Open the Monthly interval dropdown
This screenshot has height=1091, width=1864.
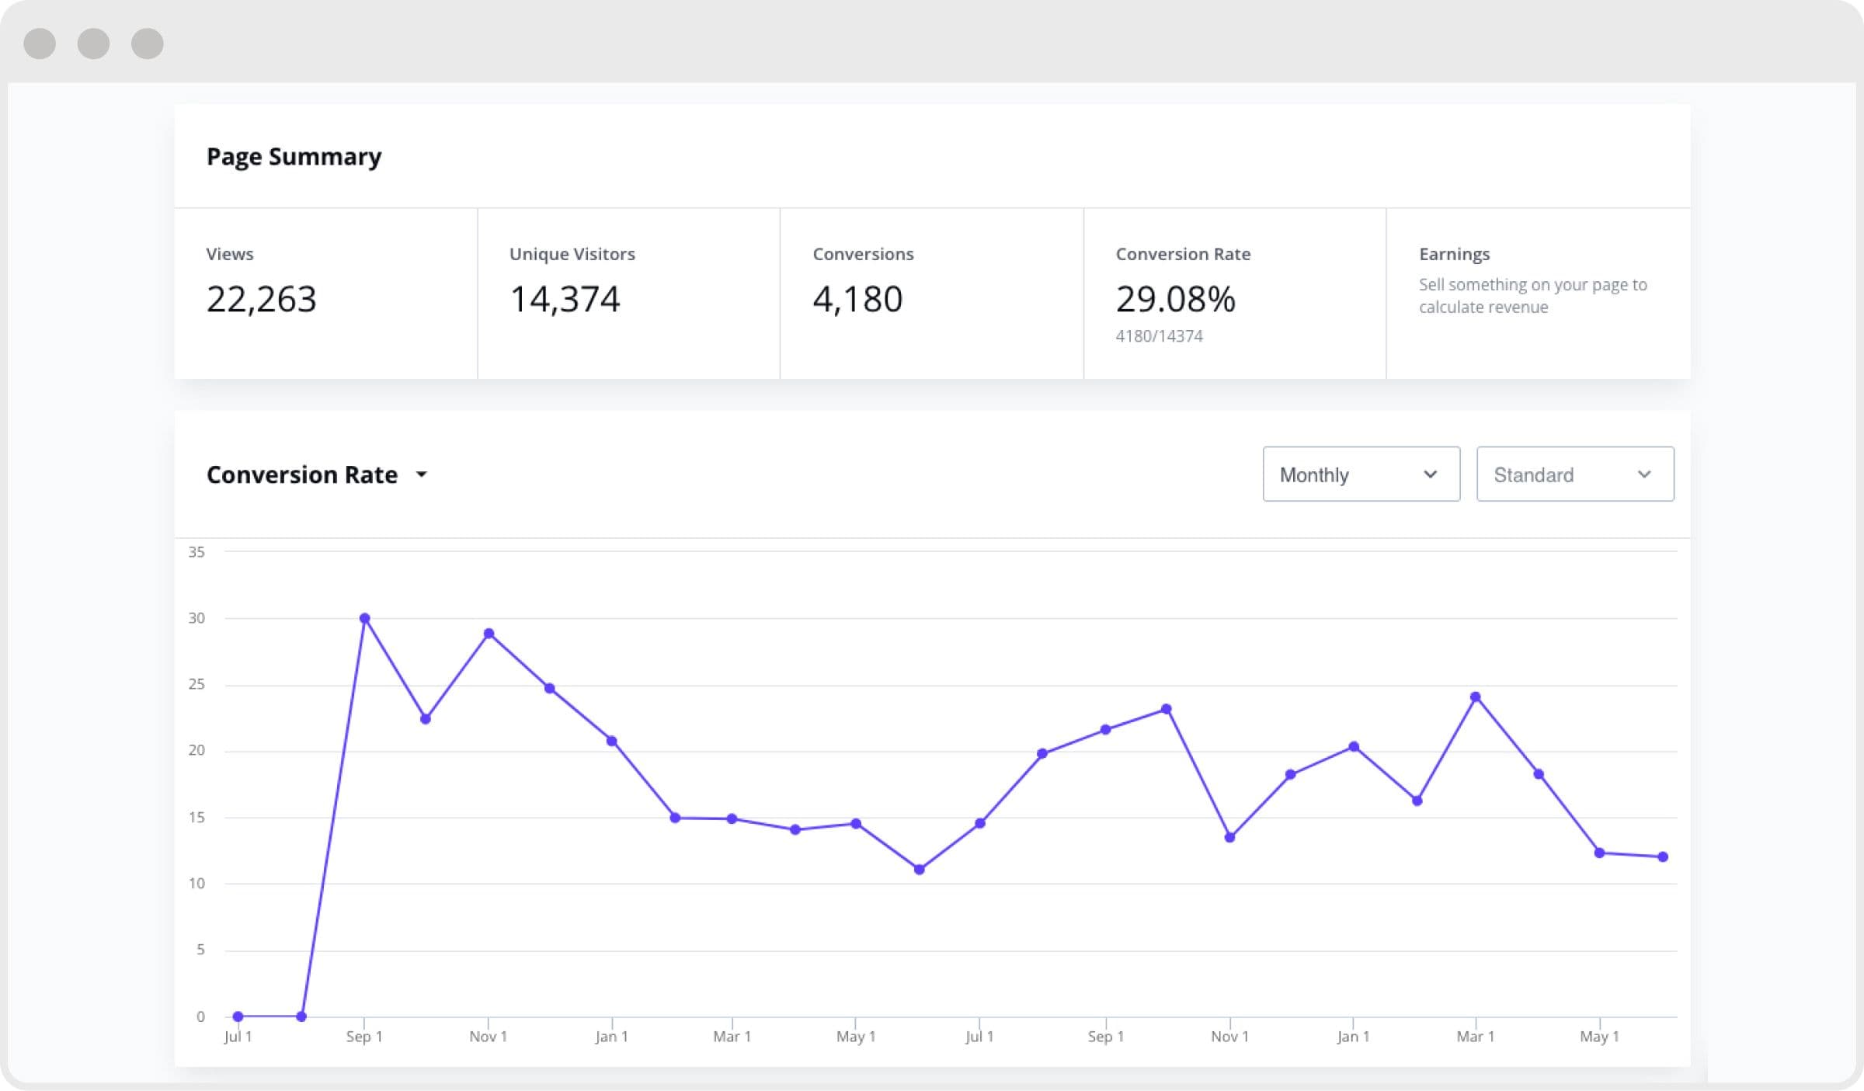[1361, 474]
